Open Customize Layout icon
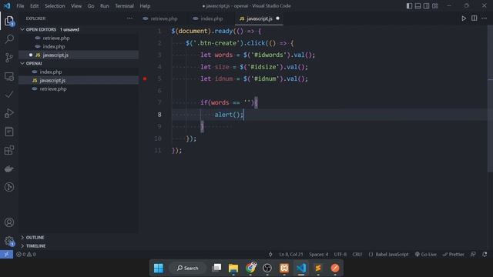Viewport: 493px width, 277px height. click(x=435, y=6)
